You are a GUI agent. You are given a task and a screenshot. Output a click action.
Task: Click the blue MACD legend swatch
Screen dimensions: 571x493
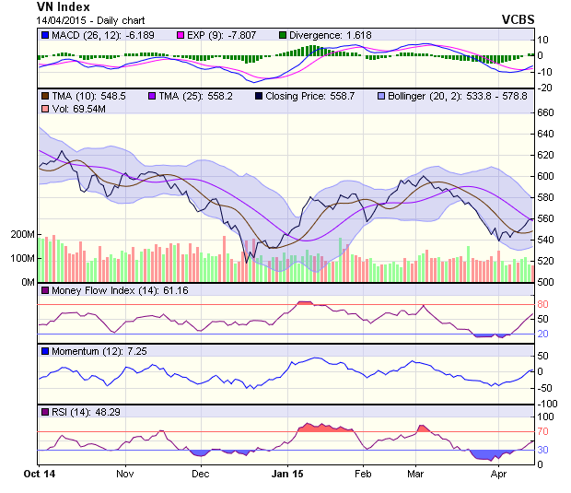(45, 35)
